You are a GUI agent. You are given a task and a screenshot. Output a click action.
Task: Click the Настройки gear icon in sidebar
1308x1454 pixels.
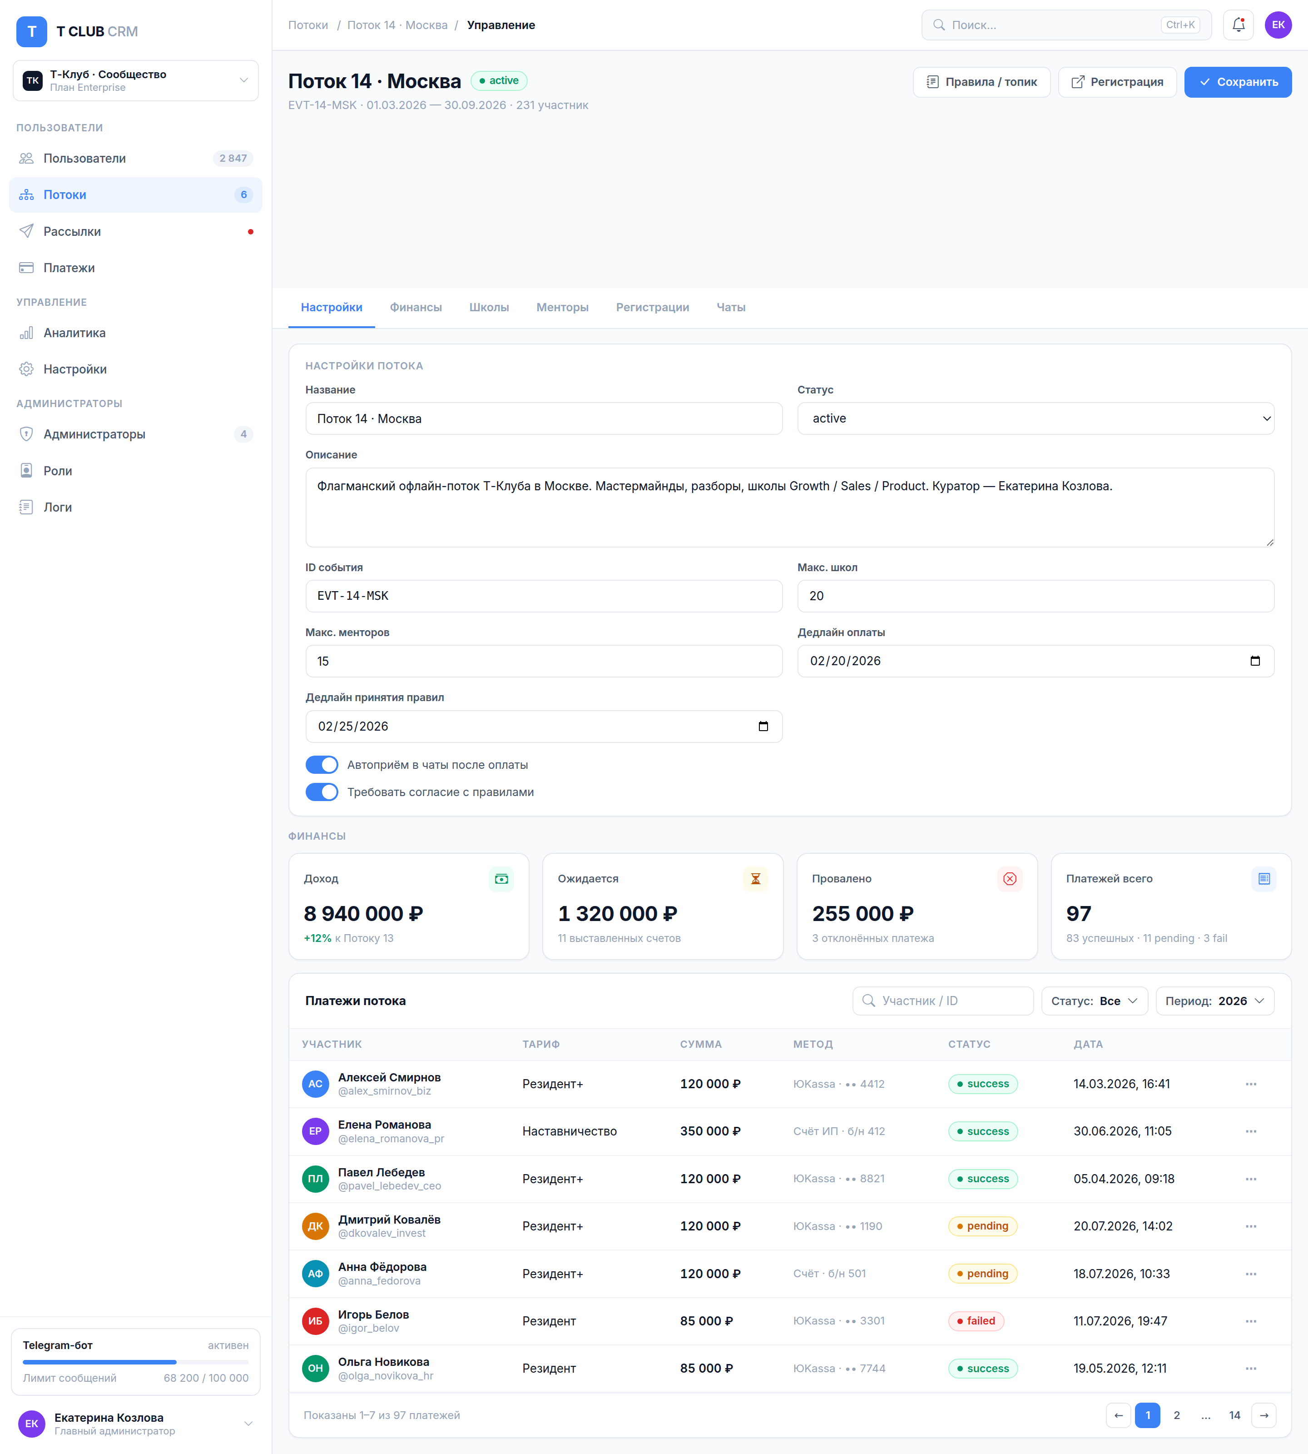(x=27, y=369)
